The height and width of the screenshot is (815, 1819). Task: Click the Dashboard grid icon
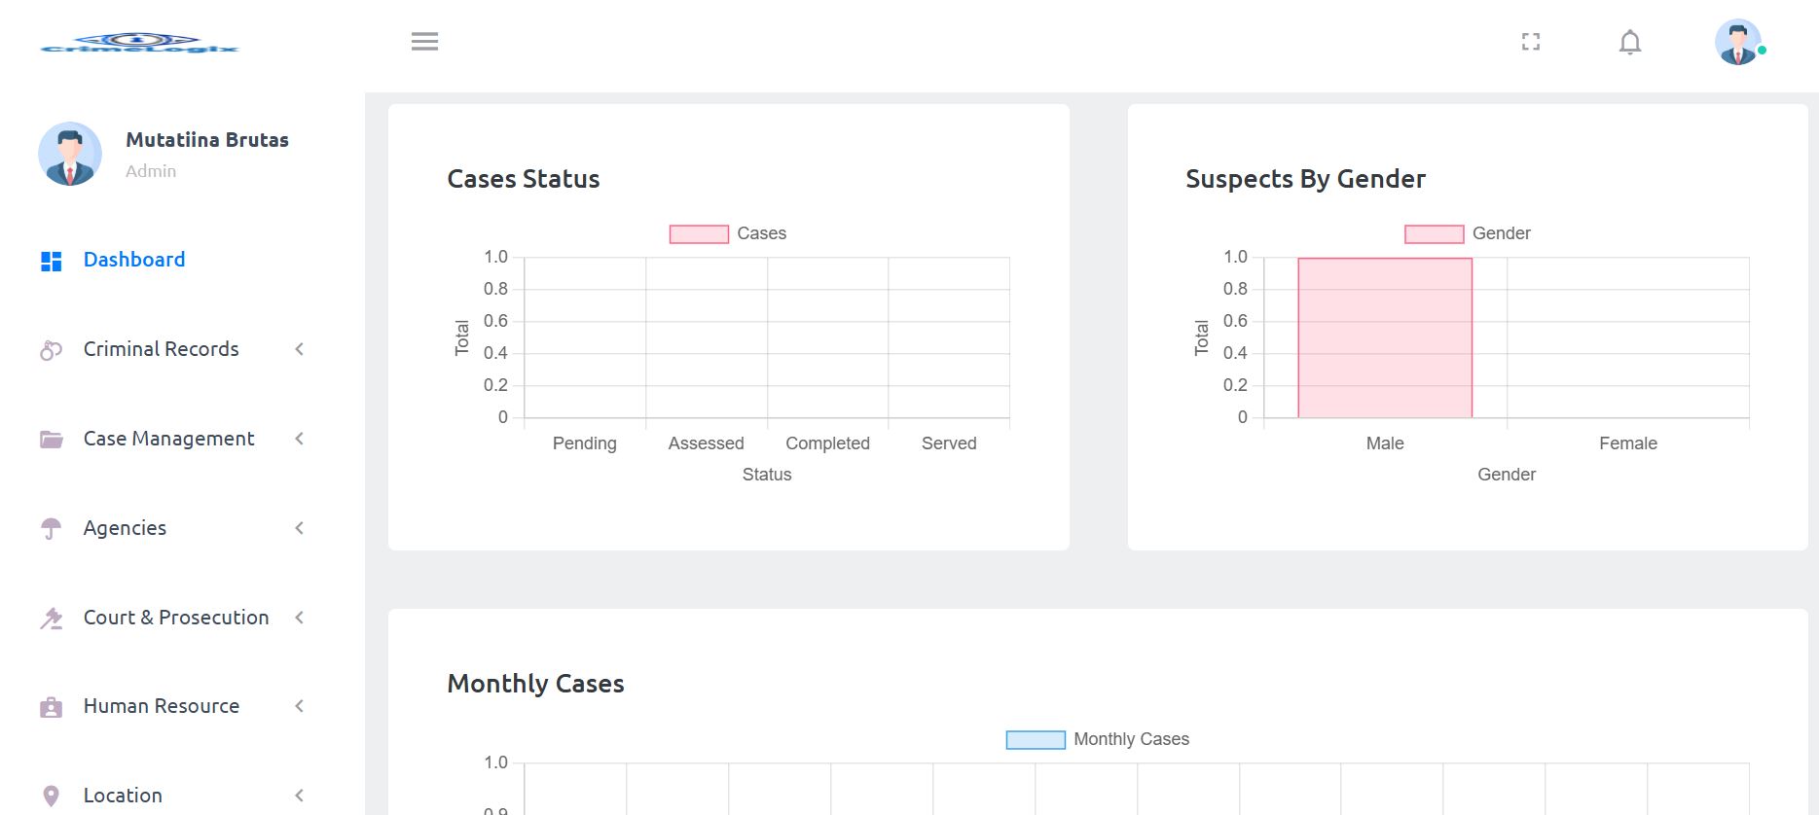coord(52,261)
